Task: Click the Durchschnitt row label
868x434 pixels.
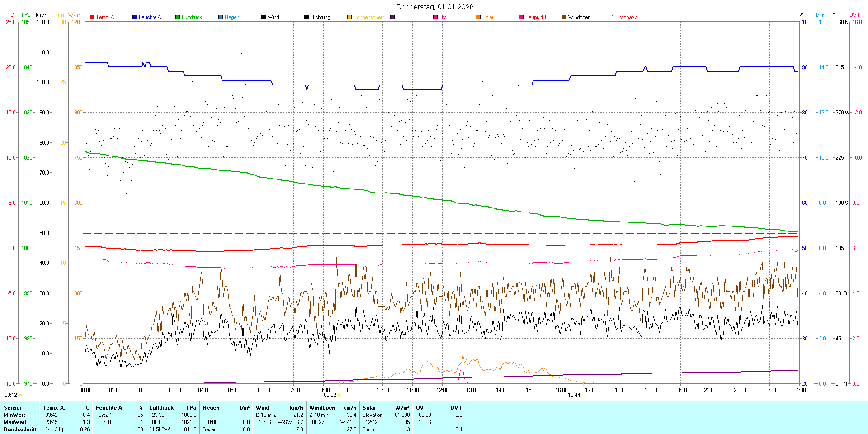Action: (x=20, y=429)
